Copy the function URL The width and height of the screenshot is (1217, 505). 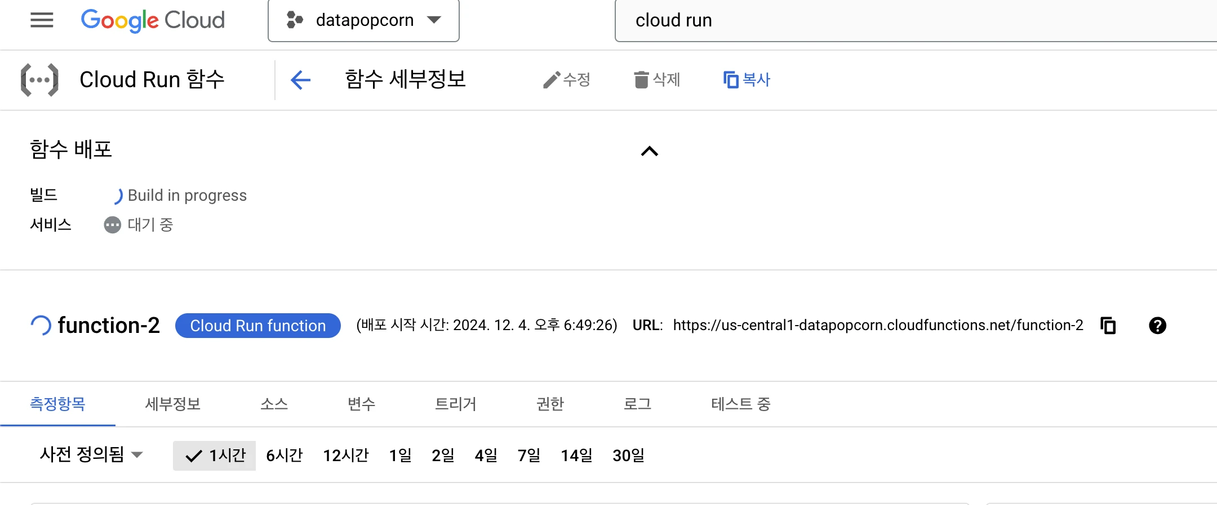tap(1108, 326)
